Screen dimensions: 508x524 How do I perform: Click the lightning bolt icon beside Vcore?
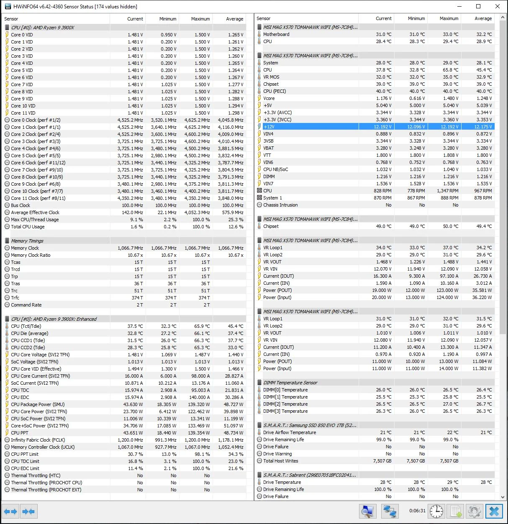[x=259, y=98]
